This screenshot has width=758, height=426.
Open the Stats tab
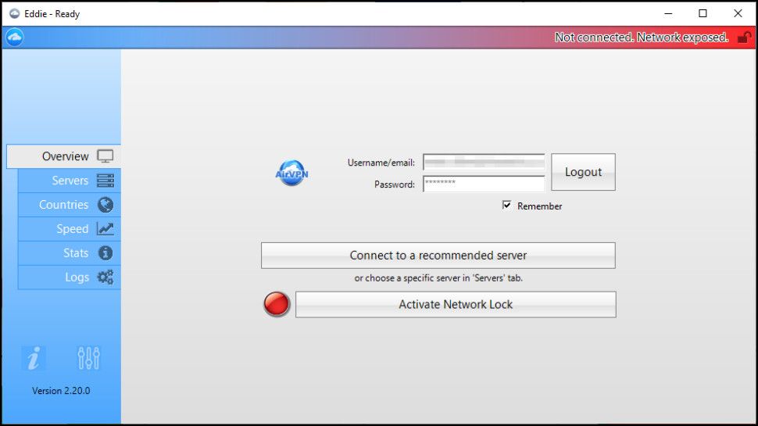click(70, 253)
